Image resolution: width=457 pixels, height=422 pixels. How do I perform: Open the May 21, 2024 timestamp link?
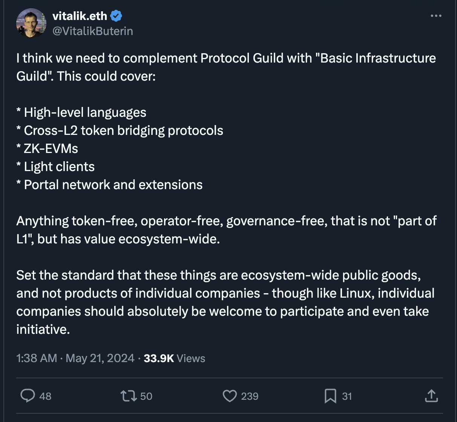(x=100, y=358)
